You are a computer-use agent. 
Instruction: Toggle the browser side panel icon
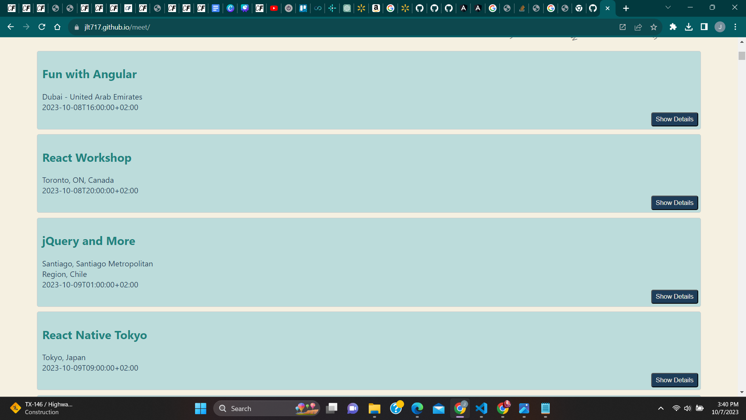click(x=704, y=27)
